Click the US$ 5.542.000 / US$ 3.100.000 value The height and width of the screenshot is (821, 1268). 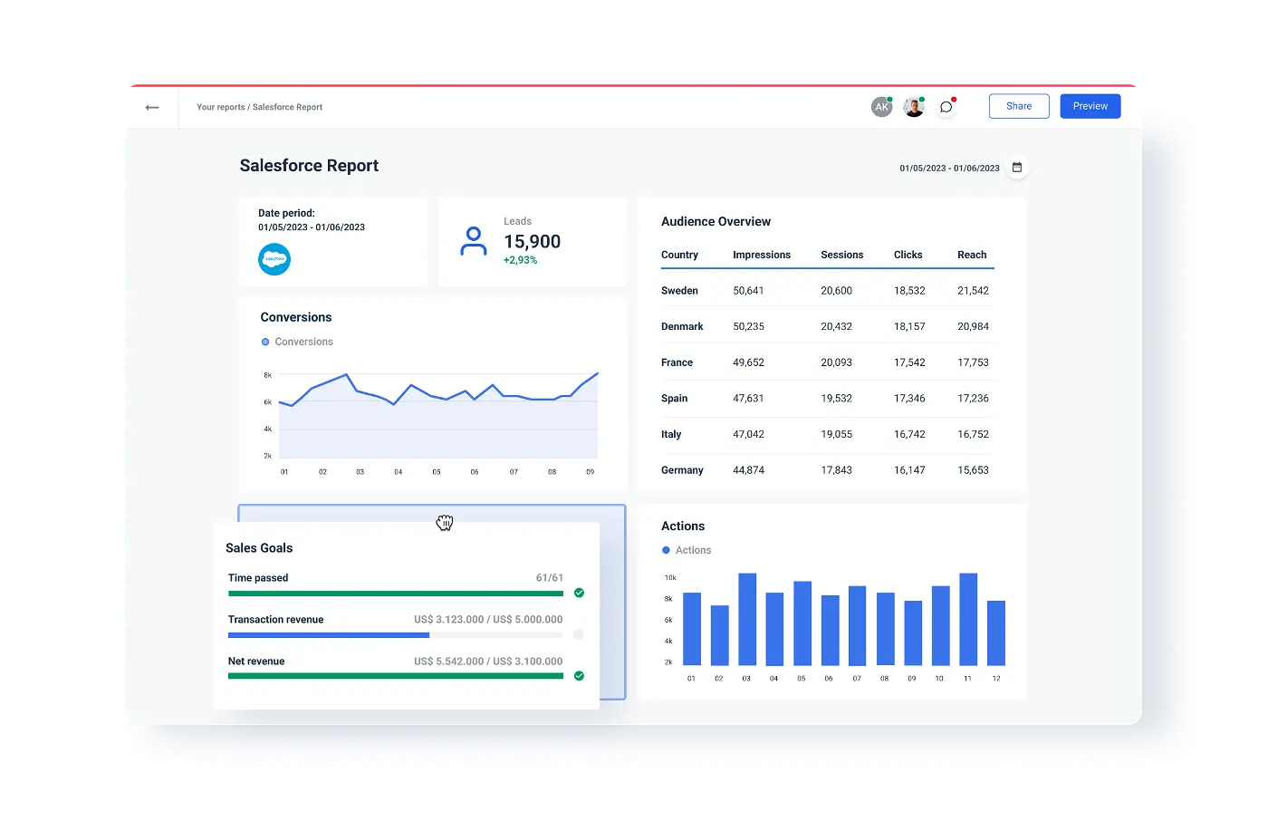[x=488, y=662]
